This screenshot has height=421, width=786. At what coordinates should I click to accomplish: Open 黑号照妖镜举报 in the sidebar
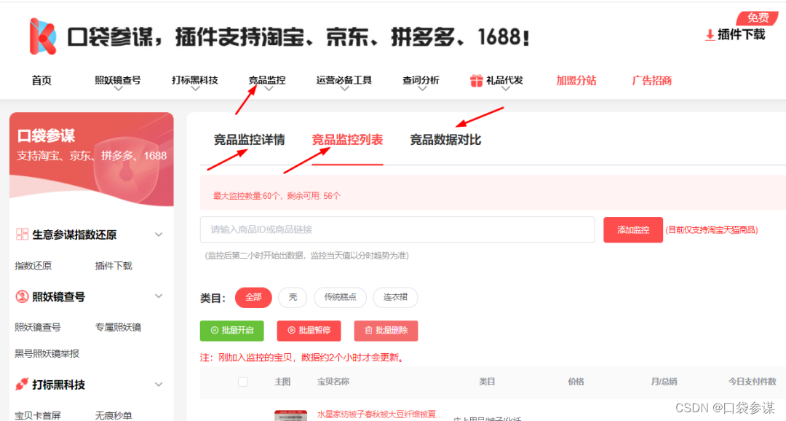click(47, 353)
